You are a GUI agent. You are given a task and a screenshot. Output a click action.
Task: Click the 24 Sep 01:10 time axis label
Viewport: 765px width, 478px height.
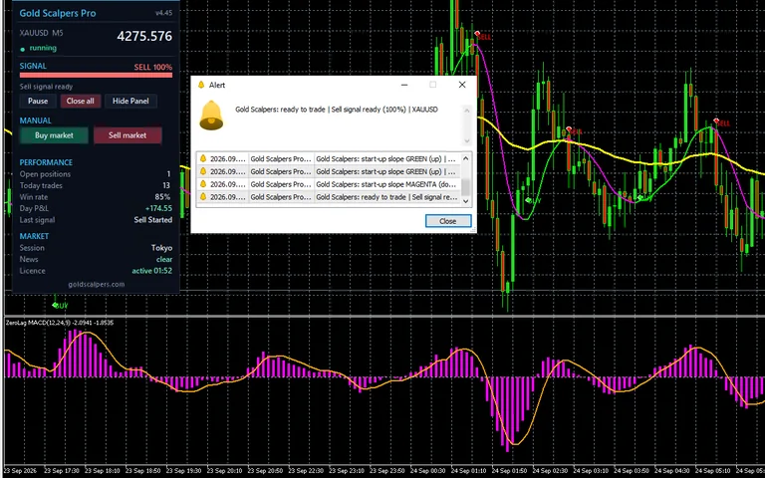point(470,471)
